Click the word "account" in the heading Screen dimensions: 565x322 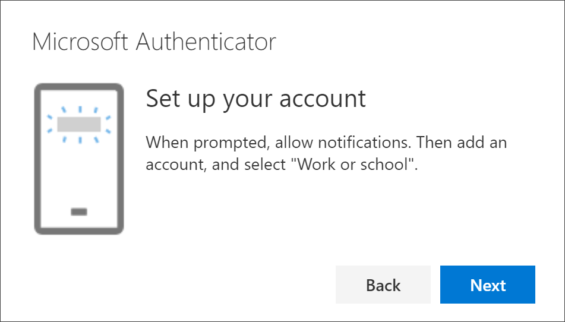click(x=323, y=99)
